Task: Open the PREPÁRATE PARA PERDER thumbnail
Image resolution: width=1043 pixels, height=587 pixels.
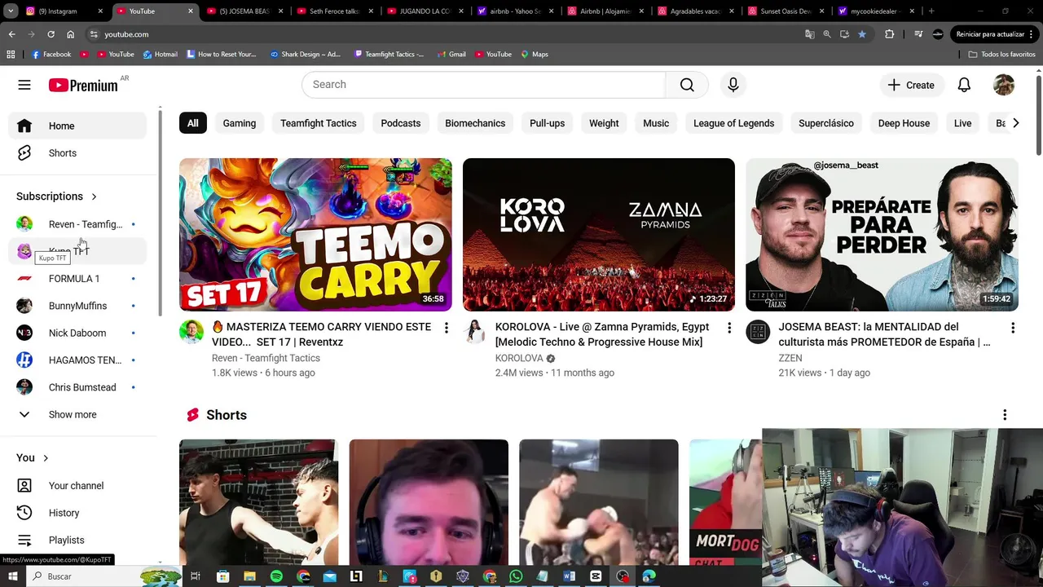Action: pos(882,235)
